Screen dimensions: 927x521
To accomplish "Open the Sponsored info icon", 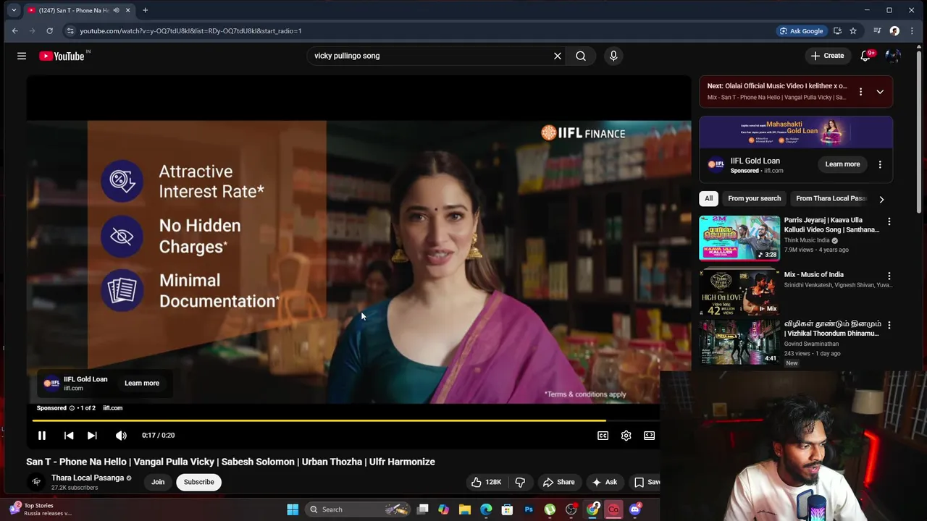I will pyautogui.click(x=72, y=408).
